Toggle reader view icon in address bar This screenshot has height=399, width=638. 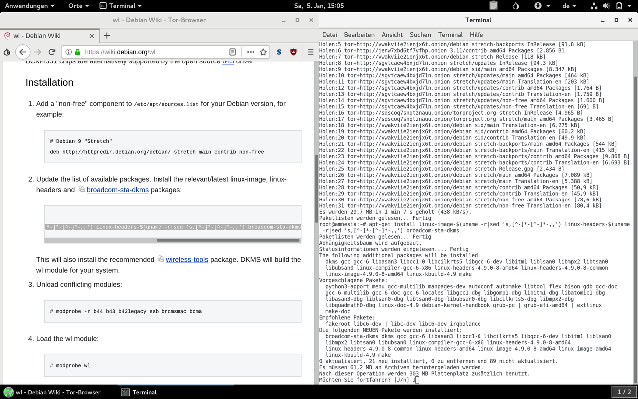232,52
